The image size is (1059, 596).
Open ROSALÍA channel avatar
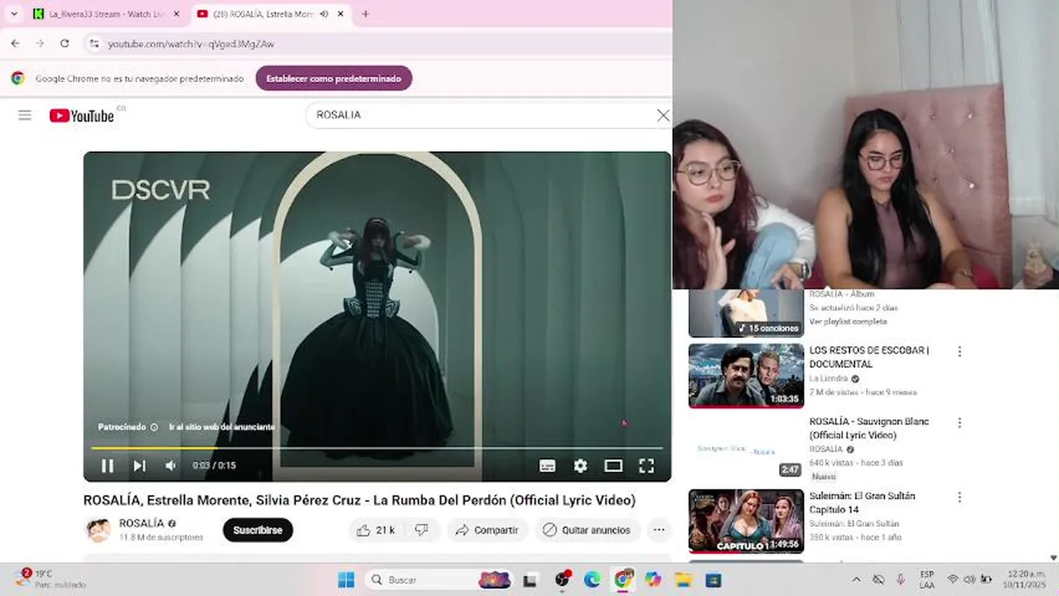click(x=99, y=530)
